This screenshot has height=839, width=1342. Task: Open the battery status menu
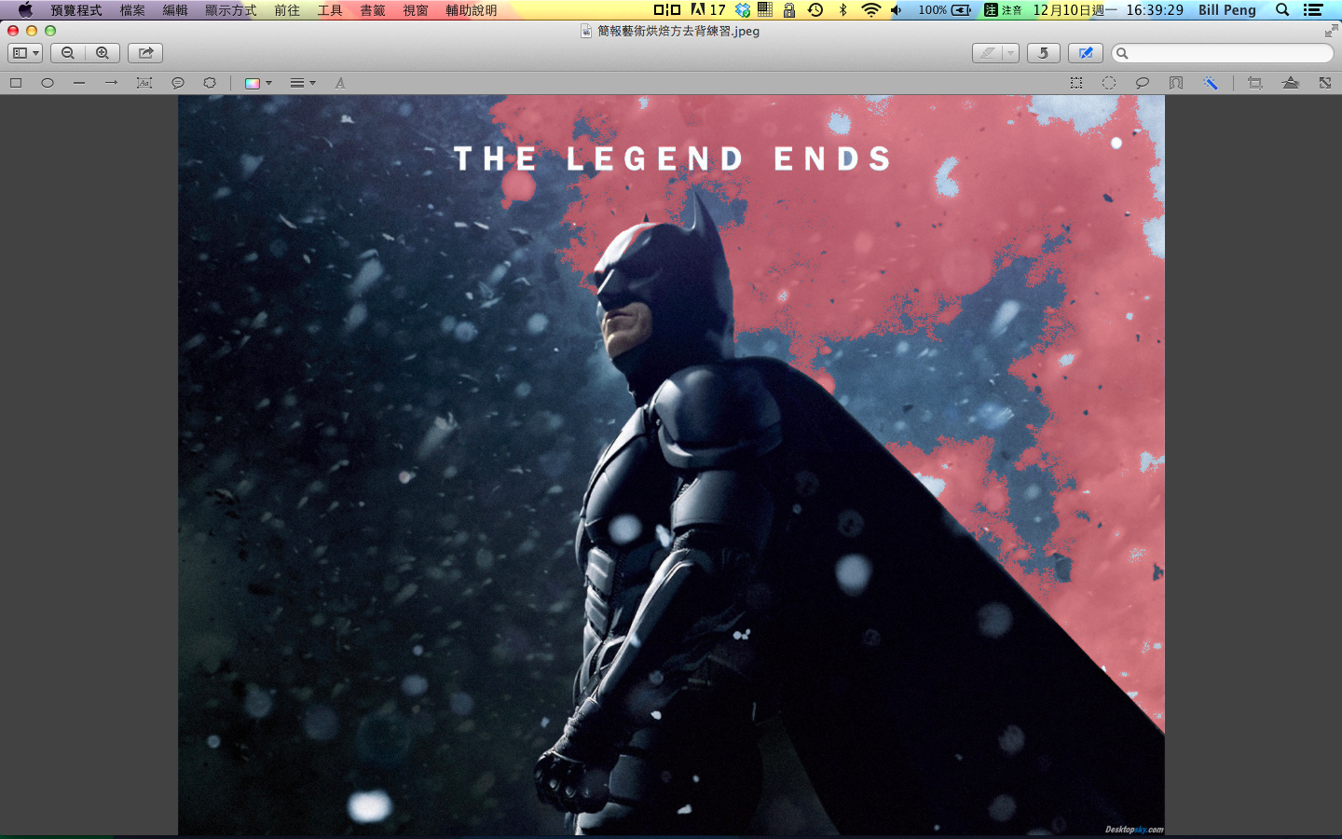[x=945, y=10]
